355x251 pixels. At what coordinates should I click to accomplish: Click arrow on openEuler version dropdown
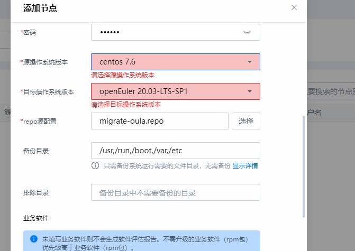(250, 91)
